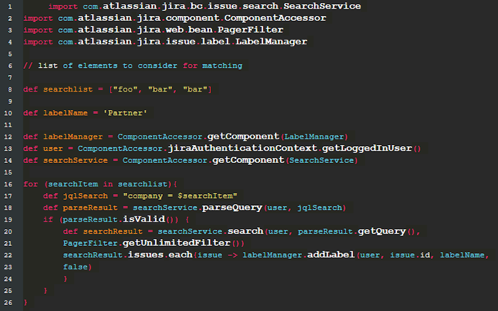Click addLabel on line 22

coord(331,255)
